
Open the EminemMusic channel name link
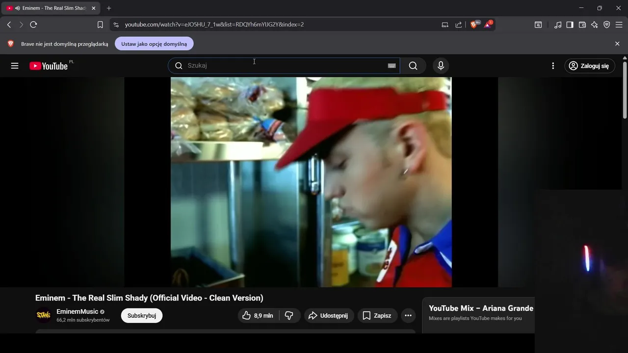pyautogui.click(x=78, y=311)
